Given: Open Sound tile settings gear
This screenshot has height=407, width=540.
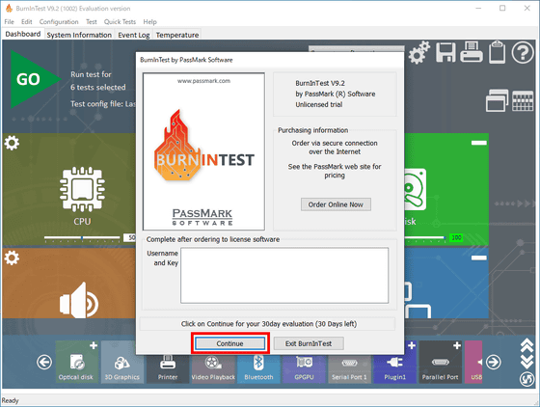Looking at the screenshot, I should [x=12, y=258].
